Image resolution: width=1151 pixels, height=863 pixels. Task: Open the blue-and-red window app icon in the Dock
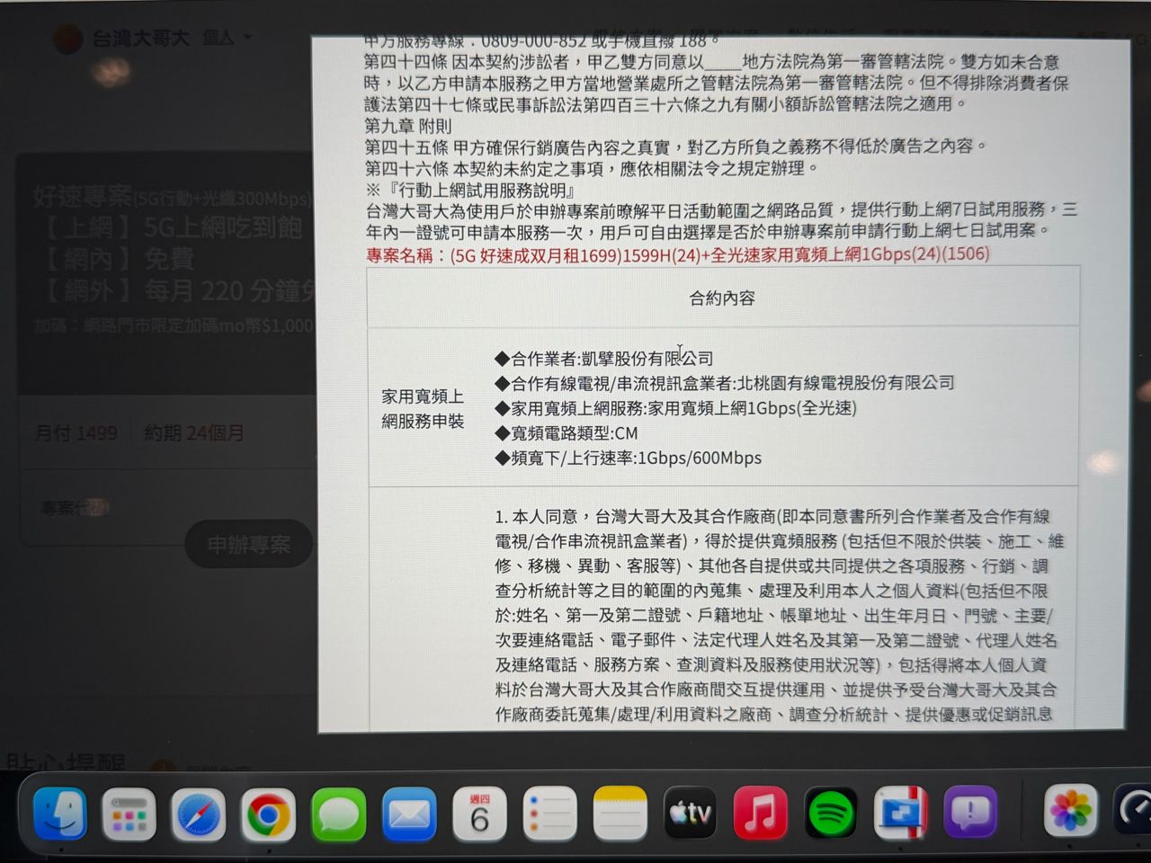click(x=900, y=813)
